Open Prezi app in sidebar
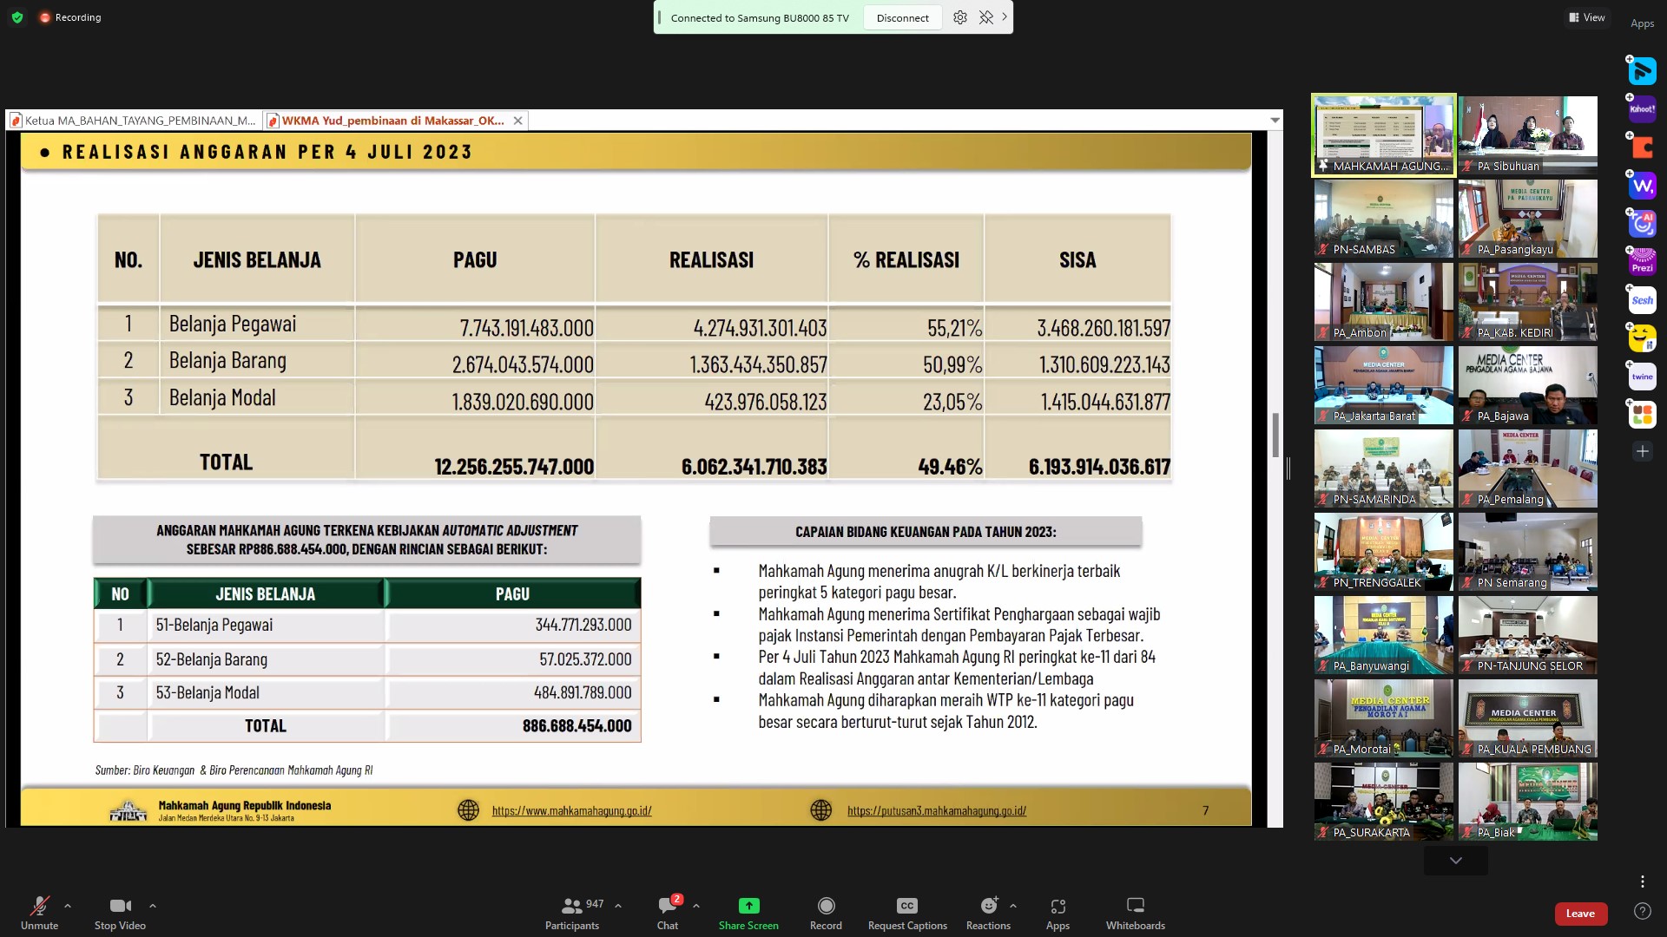The width and height of the screenshot is (1667, 937). (x=1642, y=262)
